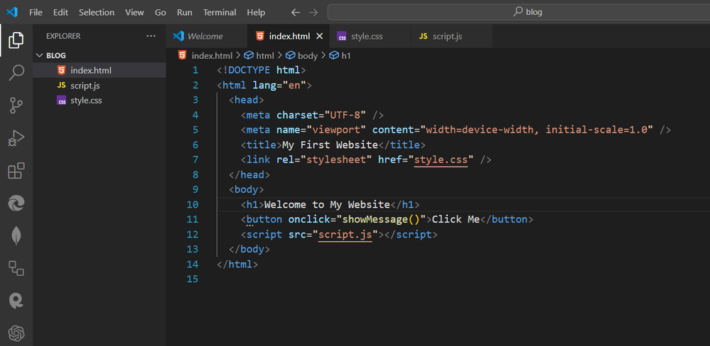Viewport: 710px width, 346px height.
Task: Open Selection menu
Action: pyautogui.click(x=97, y=13)
